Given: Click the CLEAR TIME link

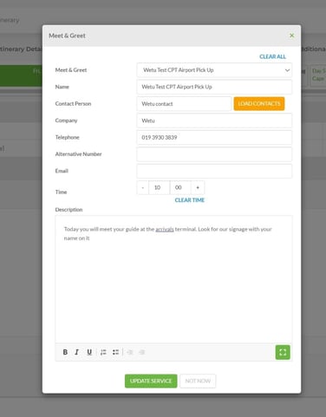Looking at the screenshot, I should click(190, 200).
